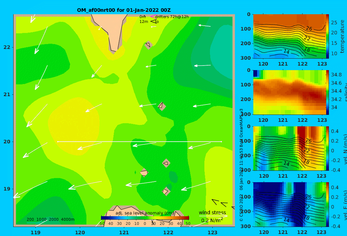Screen dimensions: 347x236
Task: Click the latitude 22 axis label on main map
Action: tap(7, 47)
